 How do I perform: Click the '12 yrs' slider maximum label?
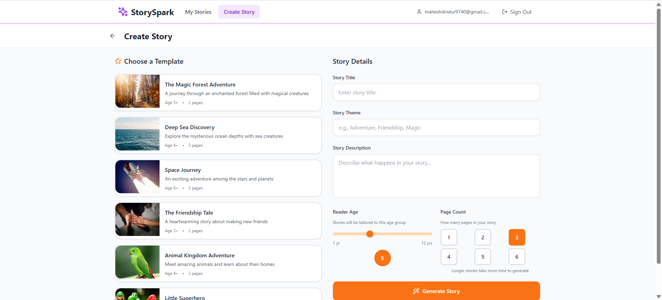pyautogui.click(x=427, y=243)
